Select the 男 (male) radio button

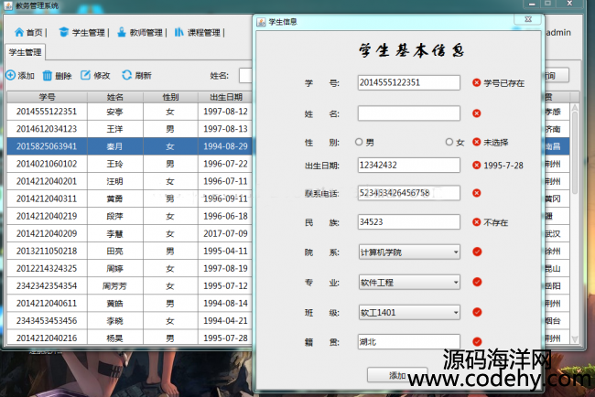(359, 142)
